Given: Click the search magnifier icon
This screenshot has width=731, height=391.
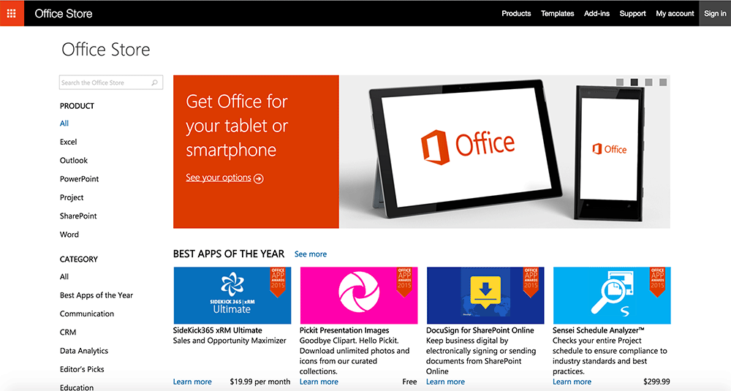Looking at the screenshot, I should click(x=155, y=83).
